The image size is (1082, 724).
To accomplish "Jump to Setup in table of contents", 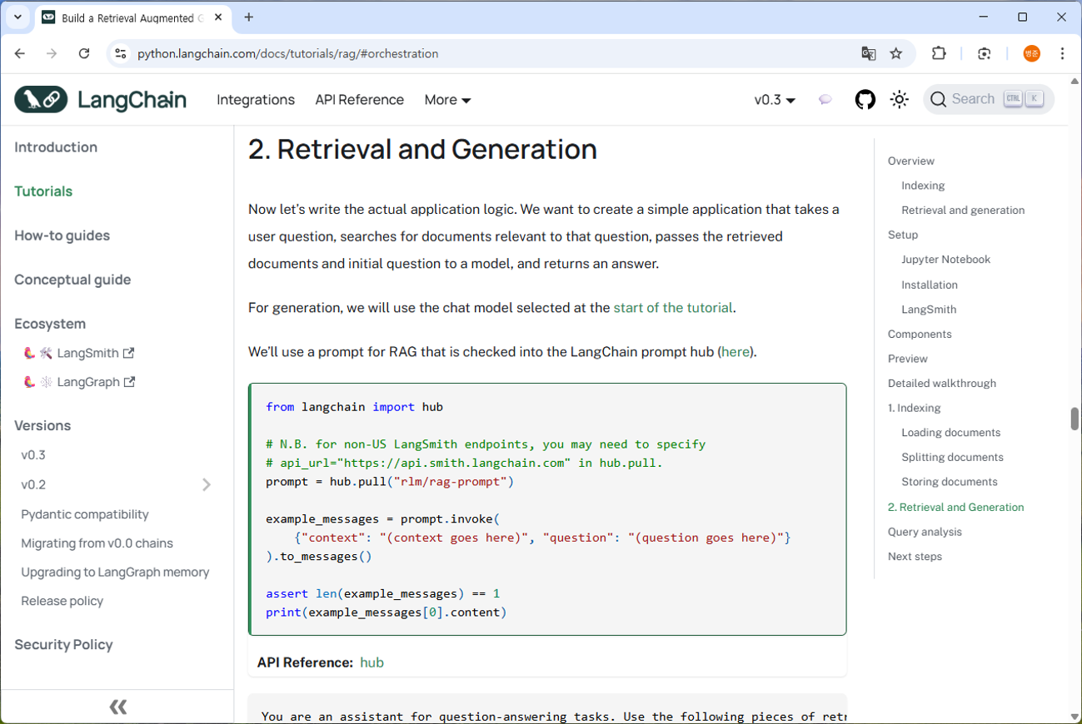I will 903,236.
